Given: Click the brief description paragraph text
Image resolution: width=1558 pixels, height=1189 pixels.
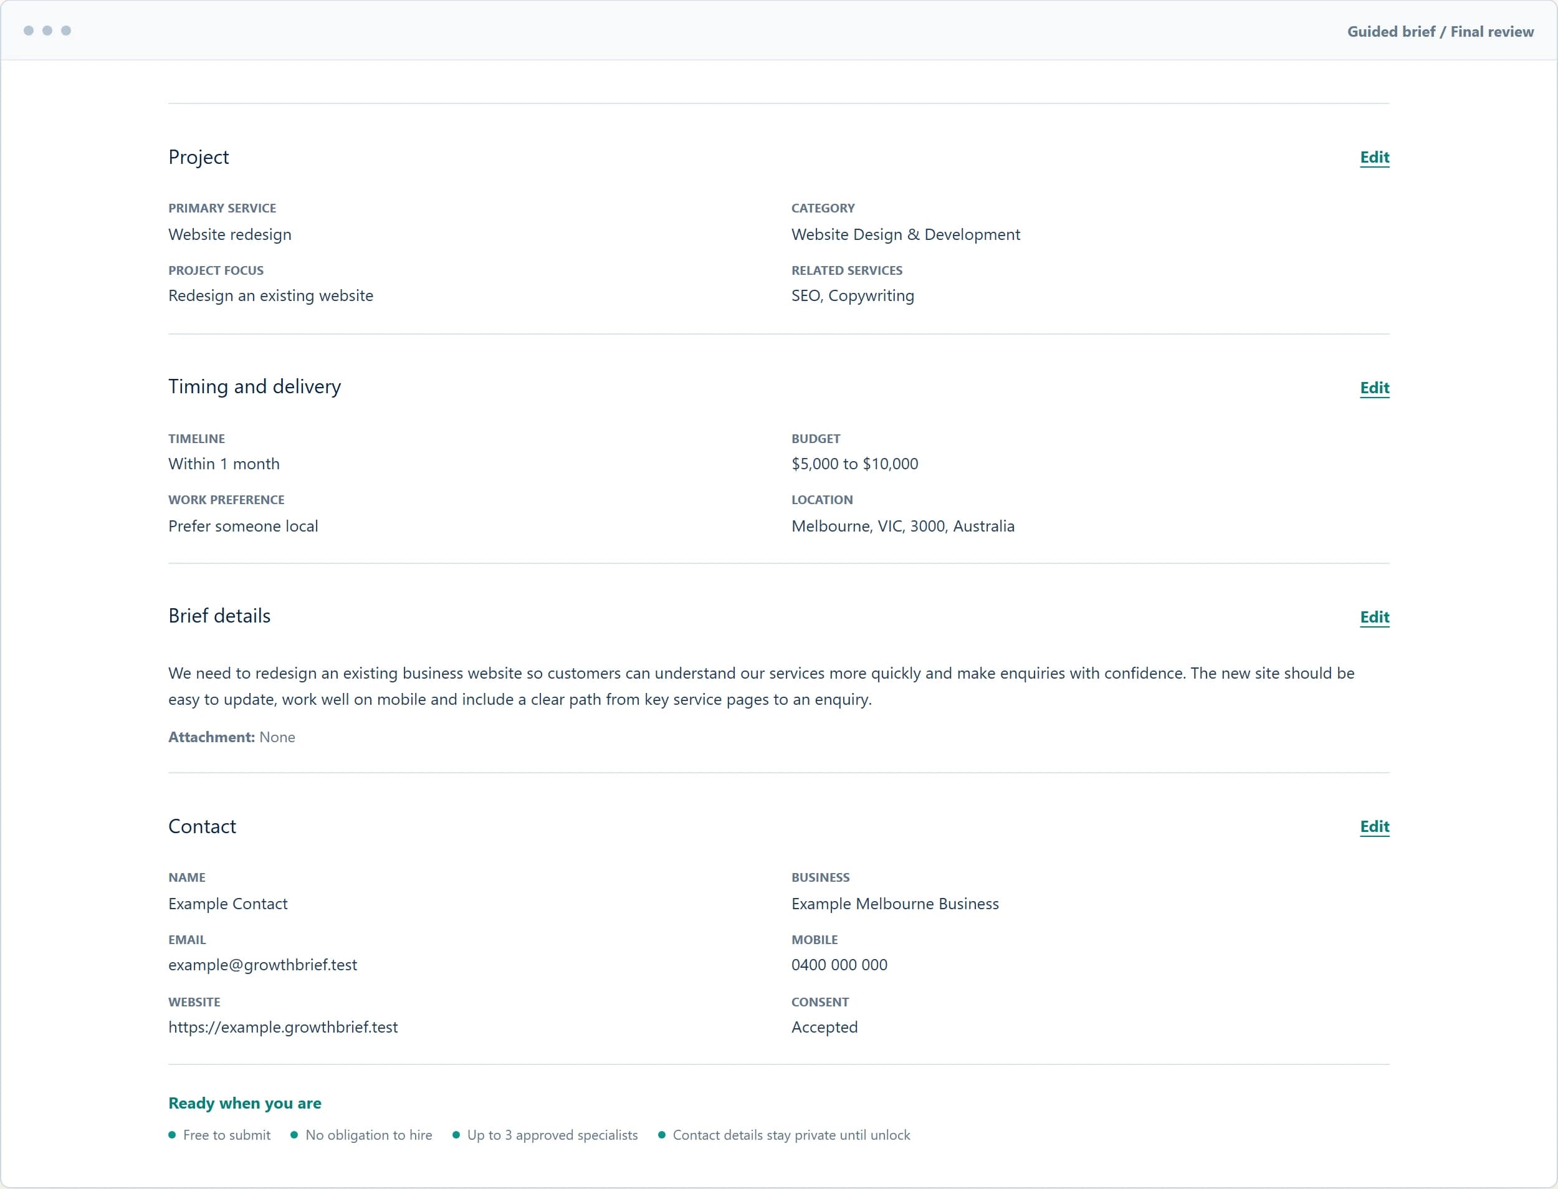Looking at the screenshot, I should point(762,686).
